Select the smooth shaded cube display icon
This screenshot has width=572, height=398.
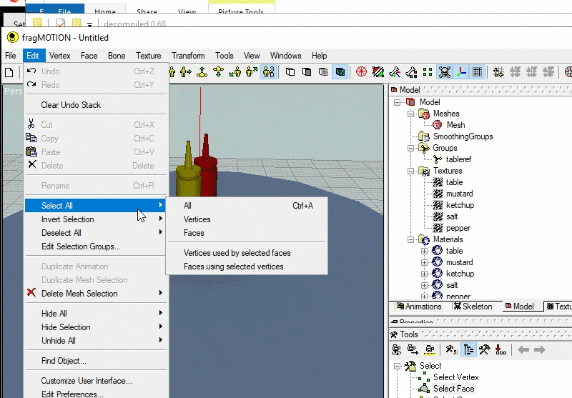point(323,71)
